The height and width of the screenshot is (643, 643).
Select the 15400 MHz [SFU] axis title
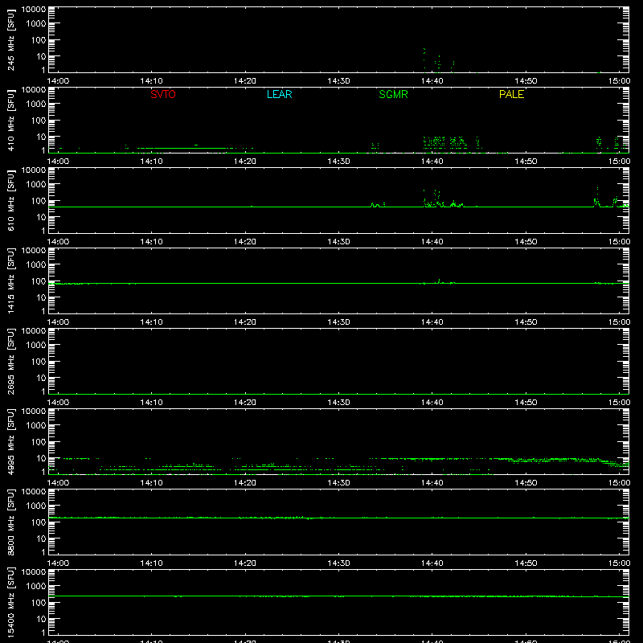(11, 602)
